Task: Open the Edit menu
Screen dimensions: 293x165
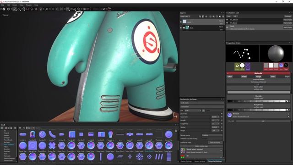Action: (x=8, y=5)
